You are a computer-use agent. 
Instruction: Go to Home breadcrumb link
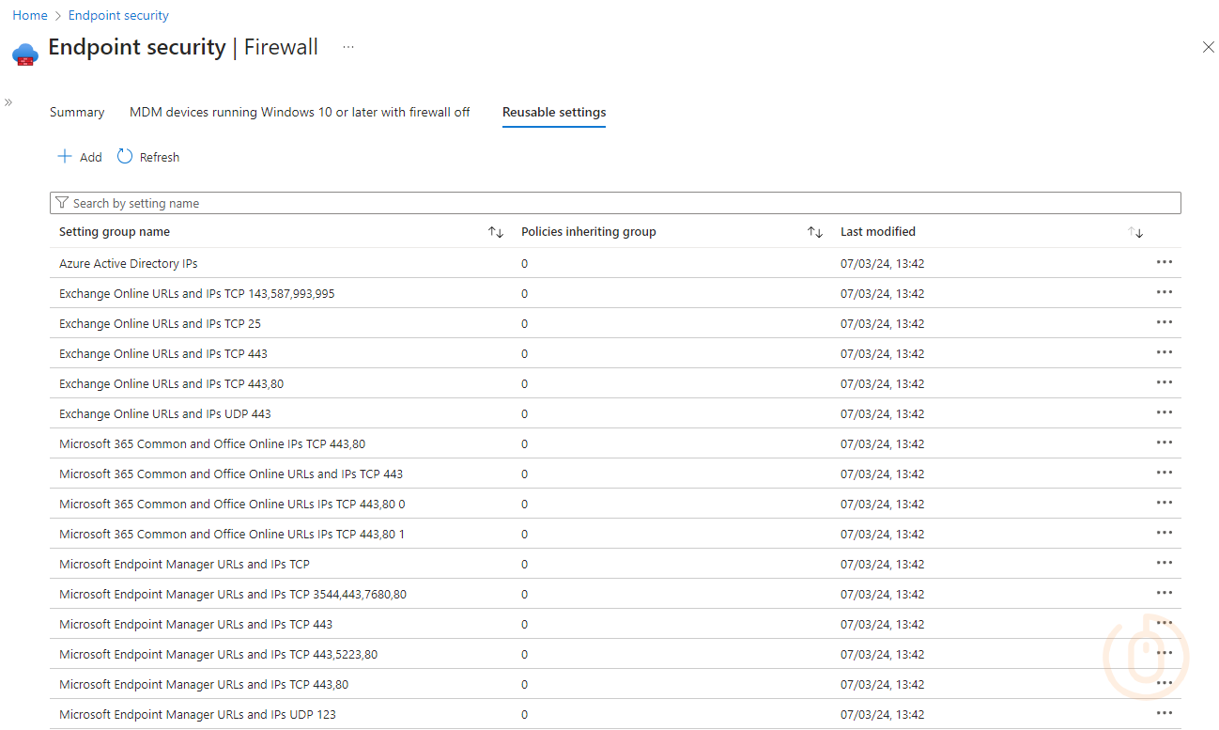(30, 15)
